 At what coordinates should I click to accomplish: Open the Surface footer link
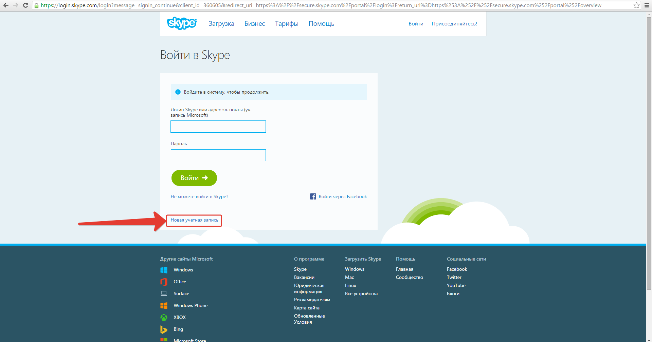[x=181, y=293]
